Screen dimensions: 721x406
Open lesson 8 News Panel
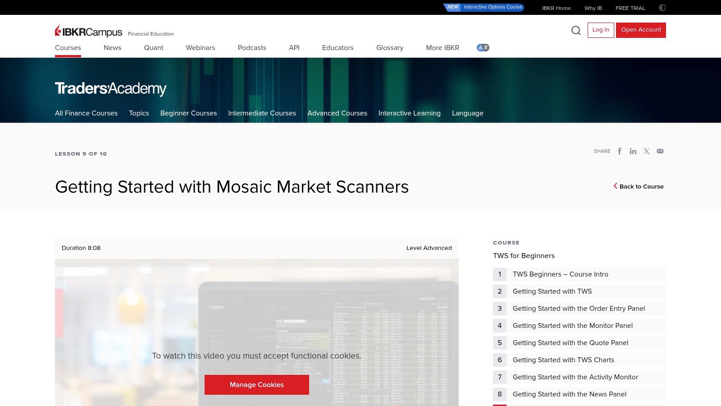tap(580, 394)
